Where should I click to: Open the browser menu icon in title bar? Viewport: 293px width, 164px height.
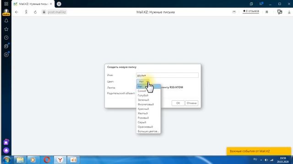tap(261, 4)
